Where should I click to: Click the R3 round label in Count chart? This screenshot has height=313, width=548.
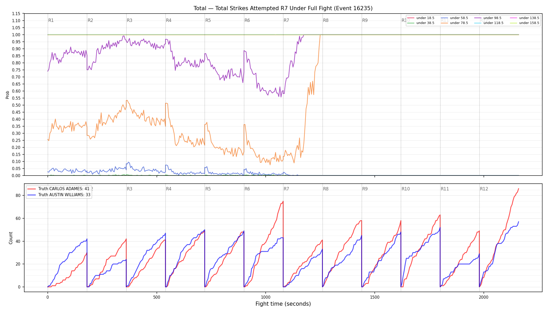pos(129,189)
